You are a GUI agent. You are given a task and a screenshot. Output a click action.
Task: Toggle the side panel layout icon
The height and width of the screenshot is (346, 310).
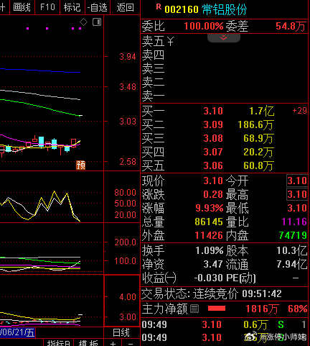point(97,22)
